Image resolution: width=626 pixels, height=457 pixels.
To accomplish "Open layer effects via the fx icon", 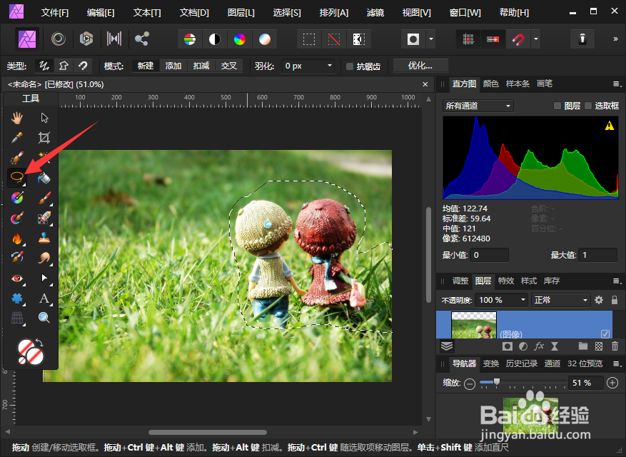I will point(539,346).
